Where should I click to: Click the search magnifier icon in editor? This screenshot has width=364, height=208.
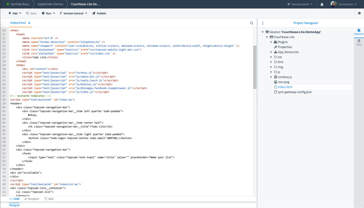251,23
